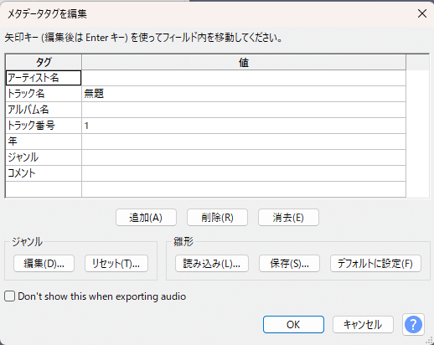Close the metadata tag editor dialog
This screenshot has height=345, width=434.
tap(422, 13)
